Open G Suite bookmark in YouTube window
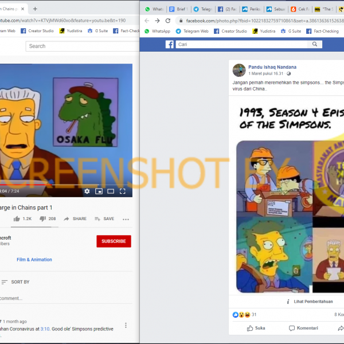This screenshot has width=344, height=344. click(x=97, y=31)
